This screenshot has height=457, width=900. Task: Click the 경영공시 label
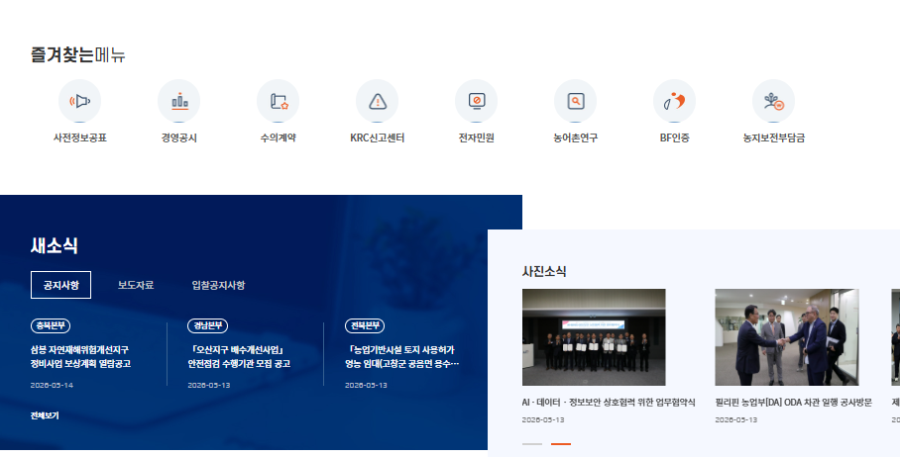click(x=179, y=138)
